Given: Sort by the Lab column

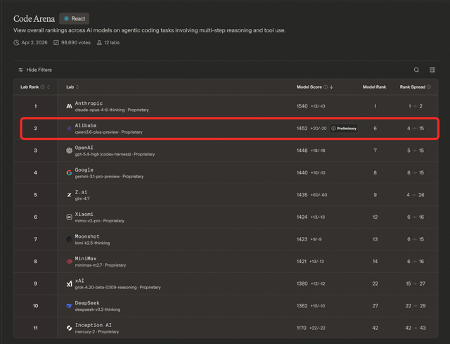Looking at the screenshot, I should (x=77, y=87).
